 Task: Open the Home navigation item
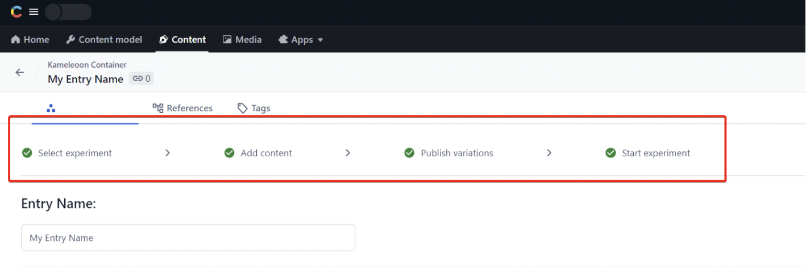click(30, 40)
